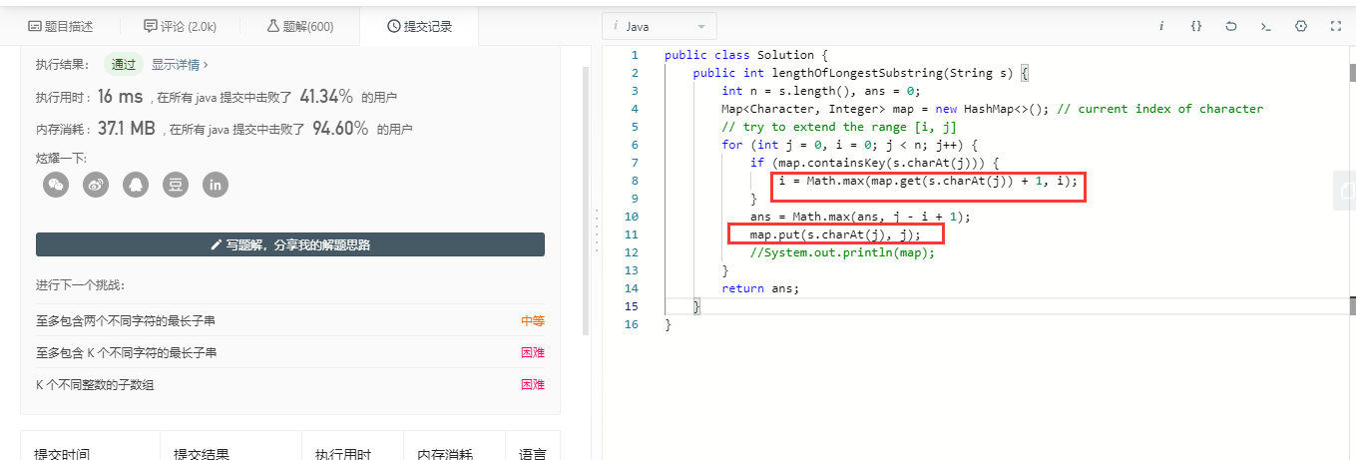Click the 'for (int j = 0, i = 0' line
This screenshot has height=460, width=1356.
(x=849, y=145)
